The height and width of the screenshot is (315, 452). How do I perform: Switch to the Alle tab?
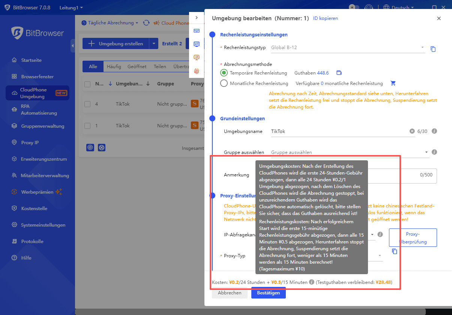click(93, 67)
